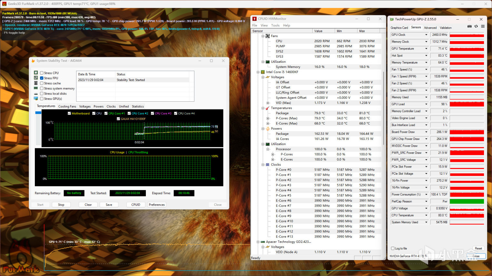The height and width of the screenshot is (276, 492).
Task: Open the GPU-Z hamburger menu
Action: (483, 26)
